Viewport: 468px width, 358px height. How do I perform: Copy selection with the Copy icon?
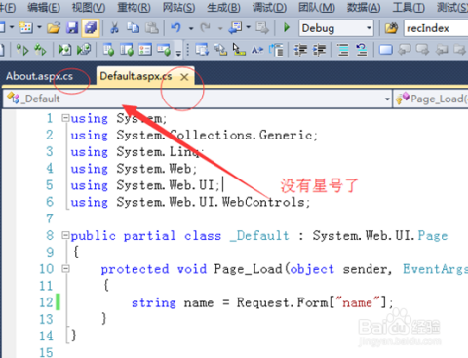[x=133, y=28]
